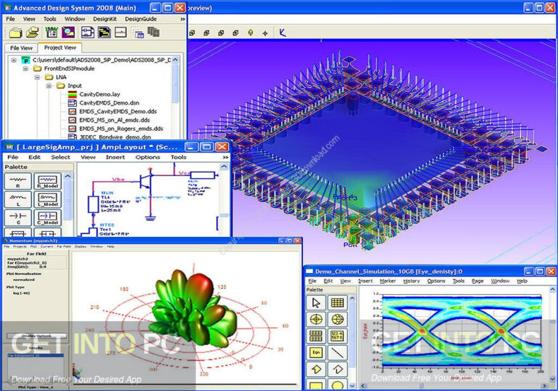Insert a stacked plot from data display palette
This screenshot has width=558, height=391.
(316, 336)
